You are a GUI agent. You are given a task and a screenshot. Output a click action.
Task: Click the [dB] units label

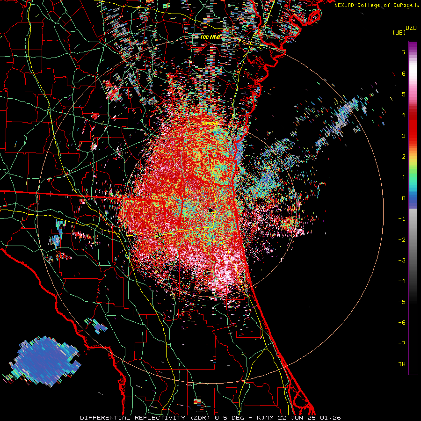tap(399, 32)
